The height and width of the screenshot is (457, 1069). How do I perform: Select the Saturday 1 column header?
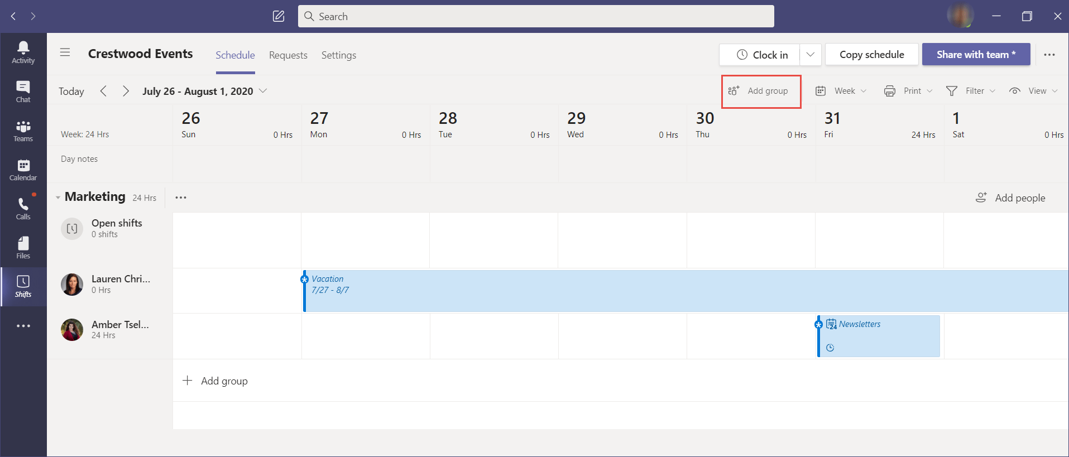pos(1006,125)
